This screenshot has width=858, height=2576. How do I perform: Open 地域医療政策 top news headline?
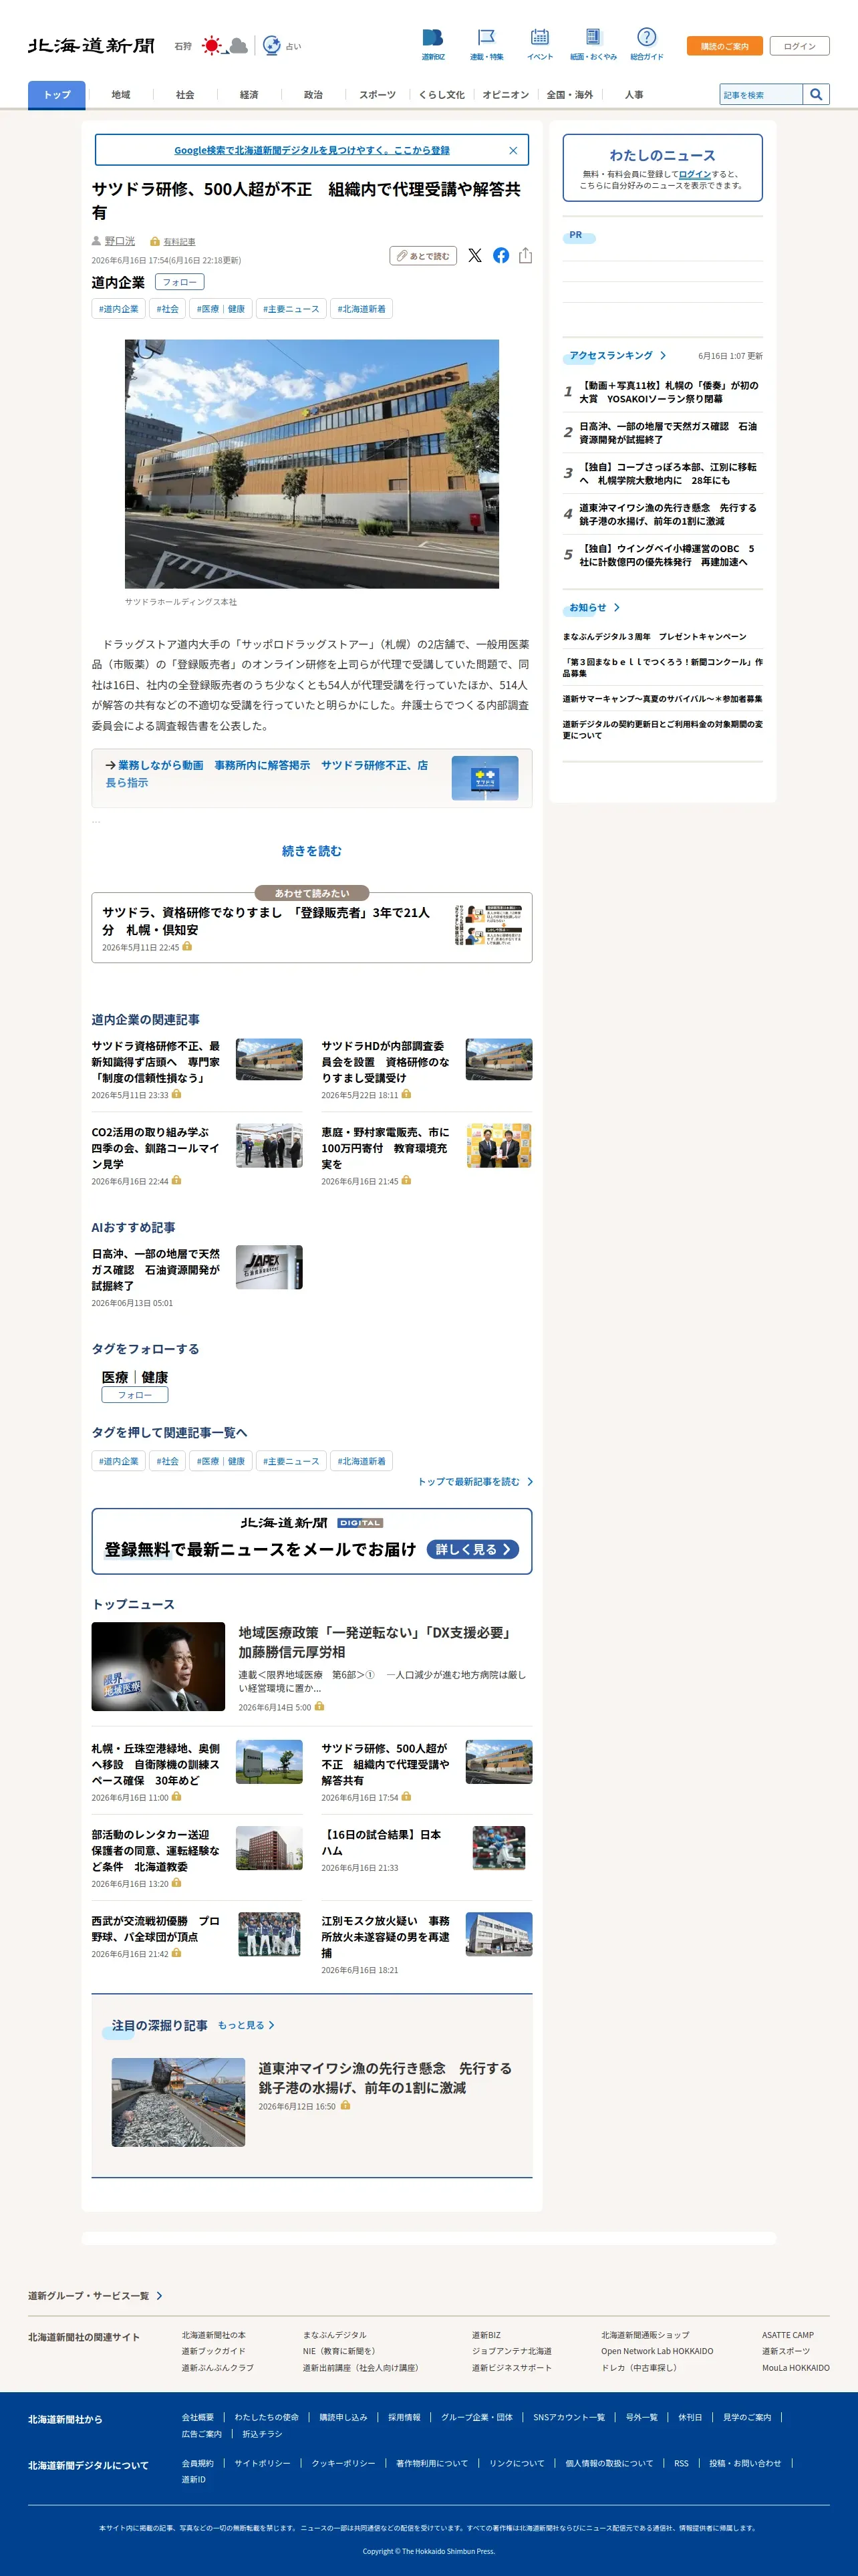pyautogui.click(x=375, y=1642)
